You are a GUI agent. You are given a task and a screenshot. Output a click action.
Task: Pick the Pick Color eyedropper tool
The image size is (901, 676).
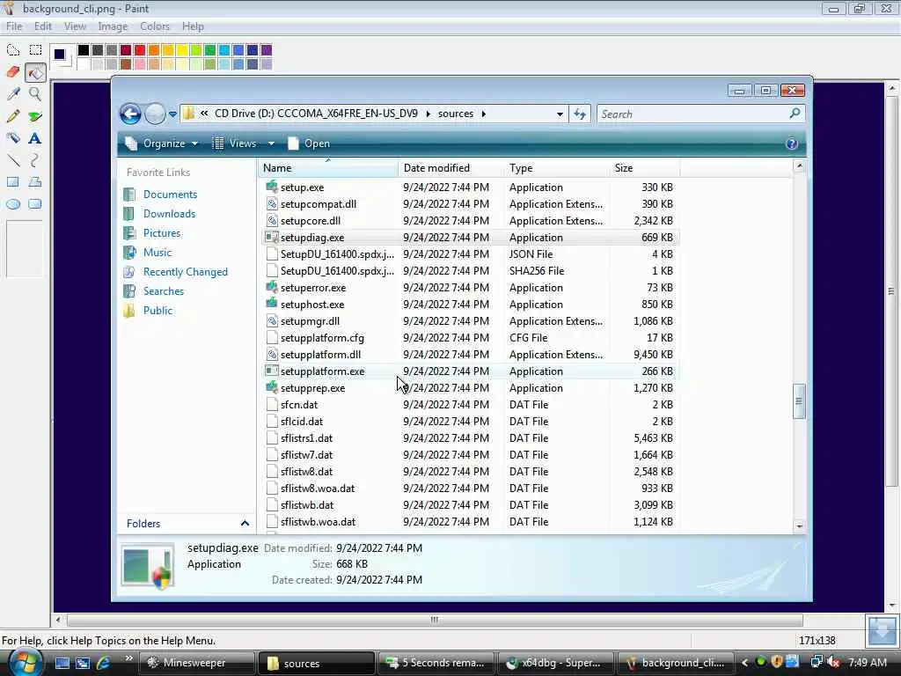[13, 94]
